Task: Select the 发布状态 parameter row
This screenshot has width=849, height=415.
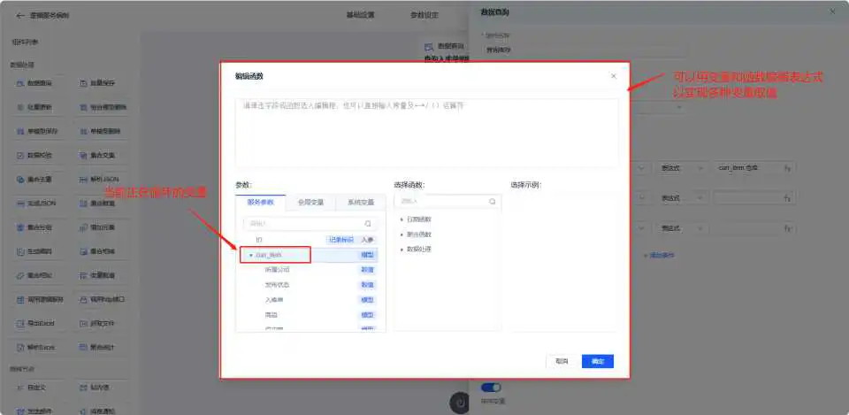Action: [x=310, y=284]
